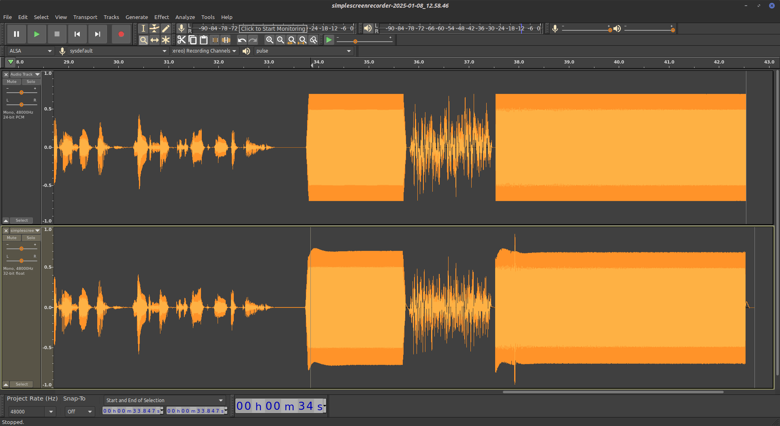The image size is (780, 426).
Task: Select the Zoom tool magnifier
Action: click(x=143, y=40)
